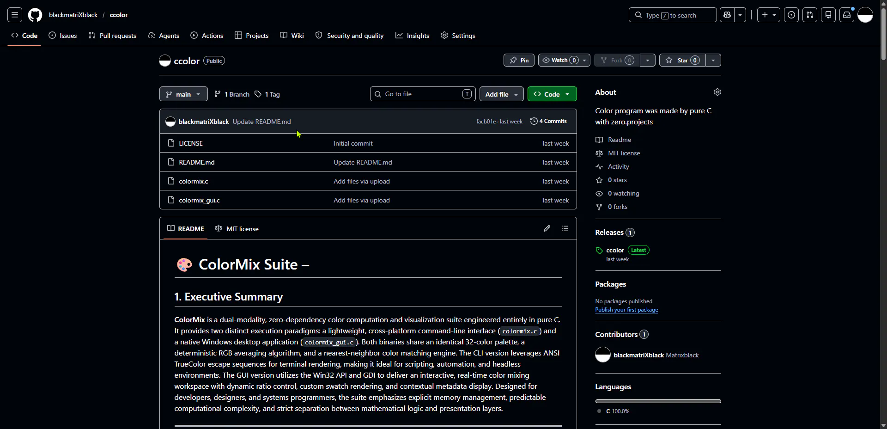887x429 pixels.
Task: Open the README outline list icon
Action: (565, 228)
